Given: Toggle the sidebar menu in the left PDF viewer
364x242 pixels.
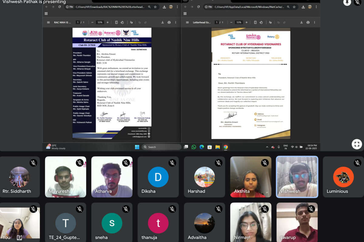Looking at the screenshot, I should pyautogui.click(x=48, y=22).
